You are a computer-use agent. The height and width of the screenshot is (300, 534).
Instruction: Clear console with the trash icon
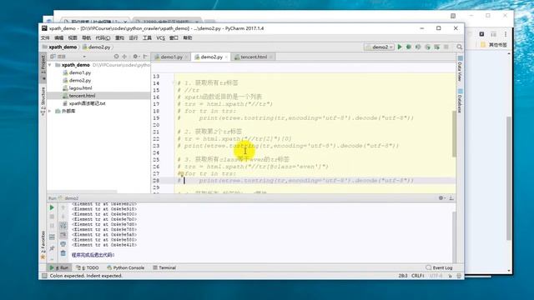(63, 253)
